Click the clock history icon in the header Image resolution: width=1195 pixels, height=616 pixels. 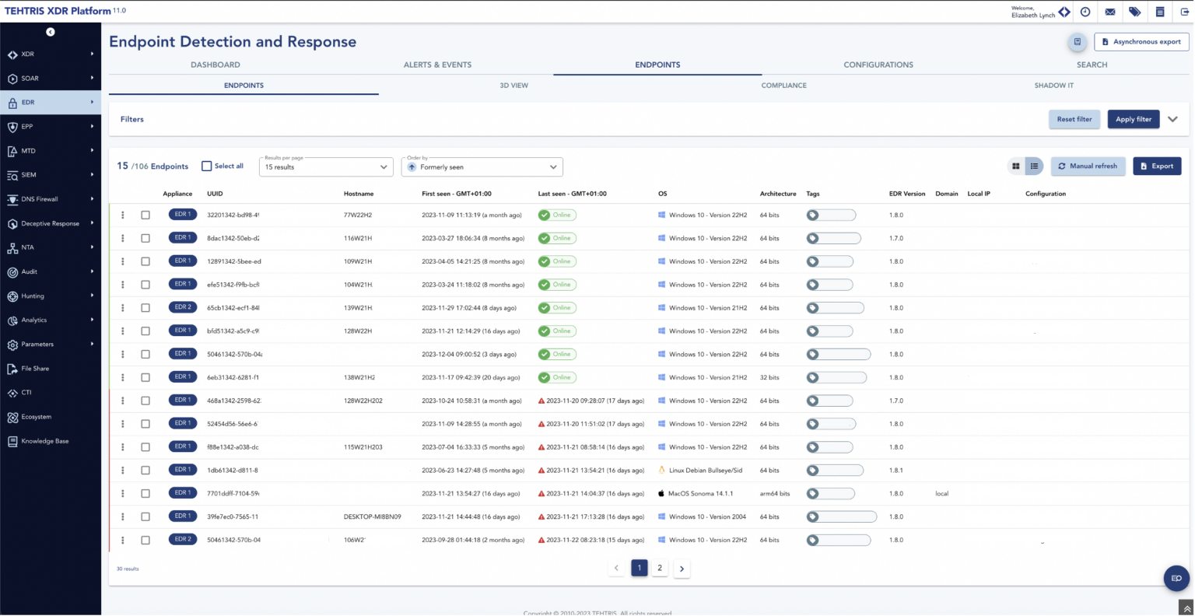[1085, 12]
